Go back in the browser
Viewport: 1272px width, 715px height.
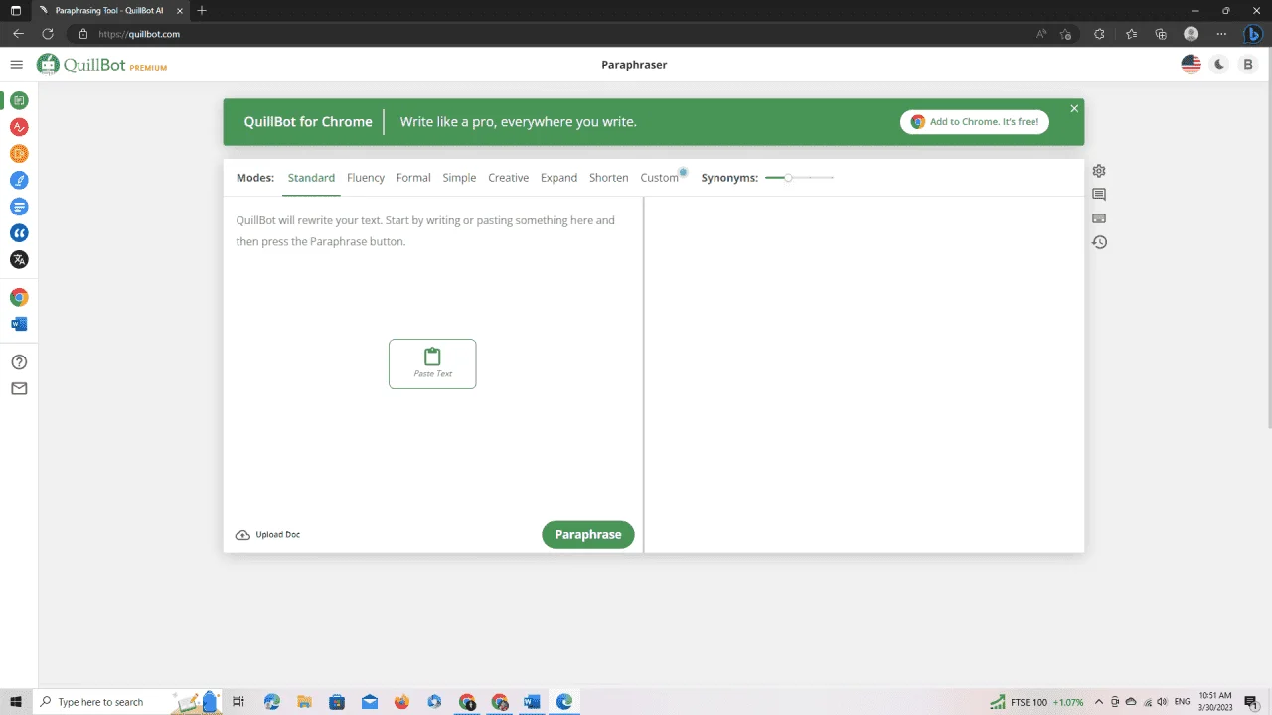tap(18, 34)
